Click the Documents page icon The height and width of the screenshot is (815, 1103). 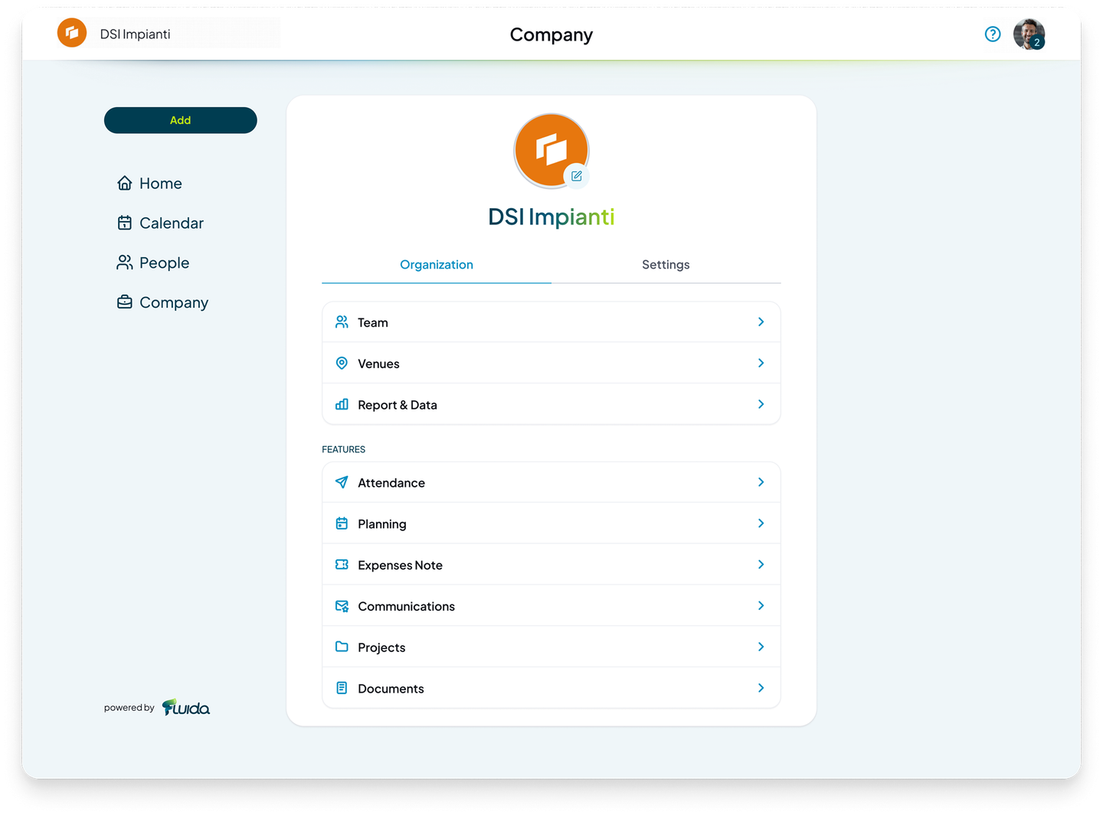point(342,688)
